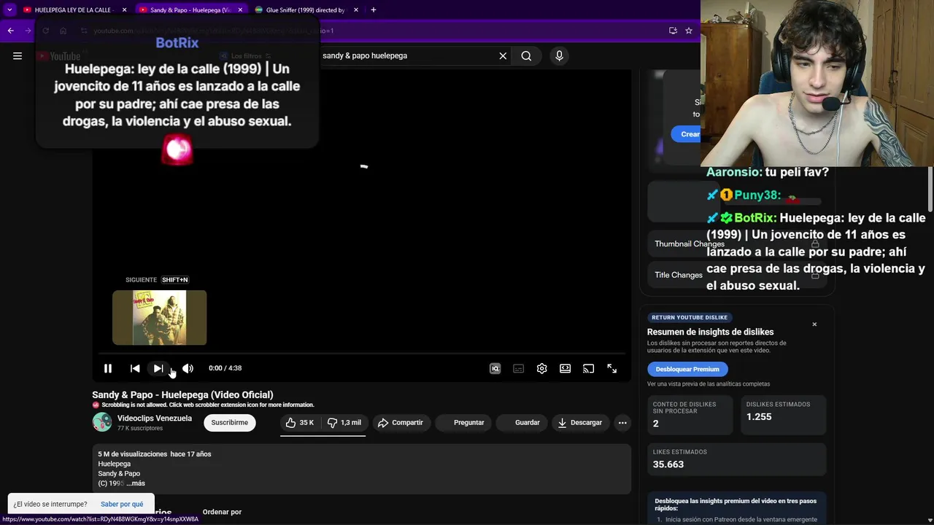Image resolution: width=934 pixels, height=525 pixels.
Task: Open the player settings gear
Action: point(541,368)
